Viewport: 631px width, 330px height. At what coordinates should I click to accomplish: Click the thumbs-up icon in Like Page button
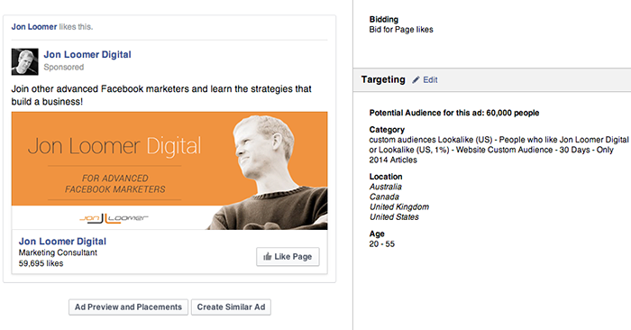coord(267,257)
